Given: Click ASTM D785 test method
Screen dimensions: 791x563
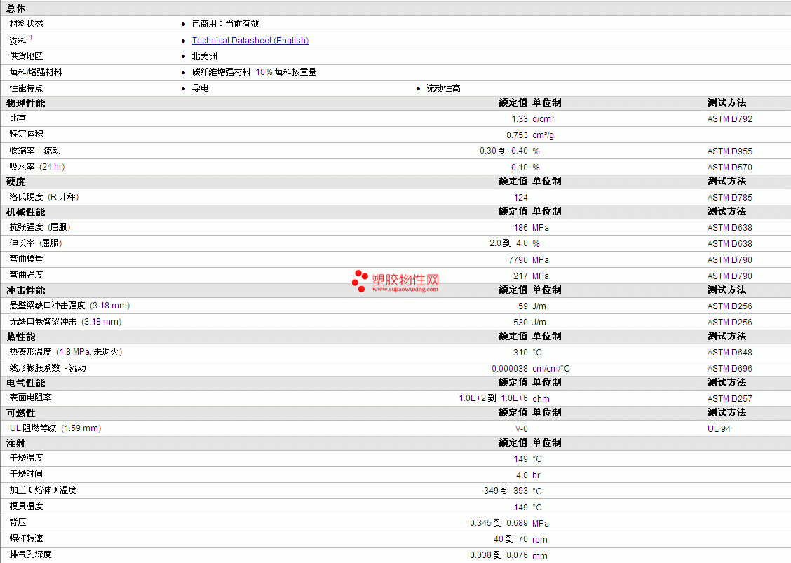Looking at the screenshot, I should point(729,198).
